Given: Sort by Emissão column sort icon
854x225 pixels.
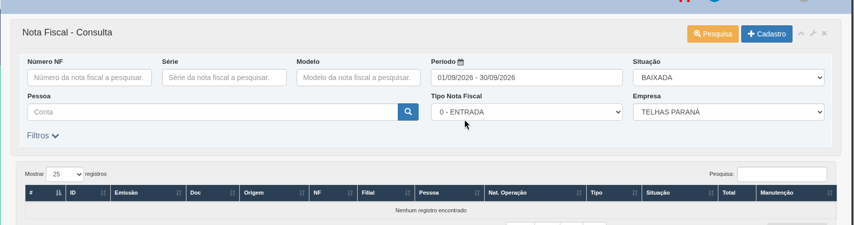Looking at the screenshot, I should (179, 193).
